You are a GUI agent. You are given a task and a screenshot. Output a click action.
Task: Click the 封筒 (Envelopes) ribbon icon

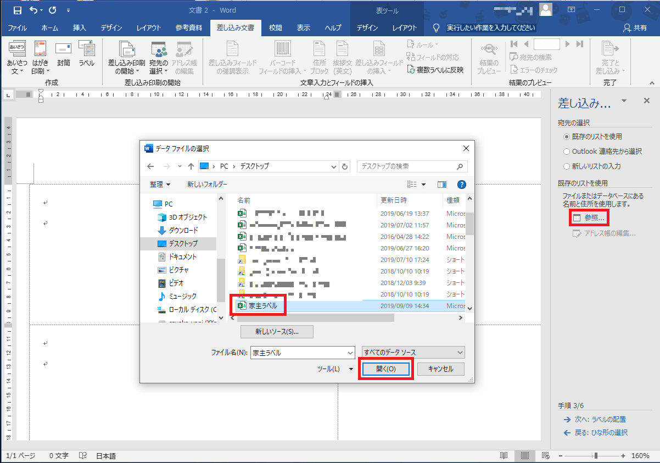tap(64, 56)
